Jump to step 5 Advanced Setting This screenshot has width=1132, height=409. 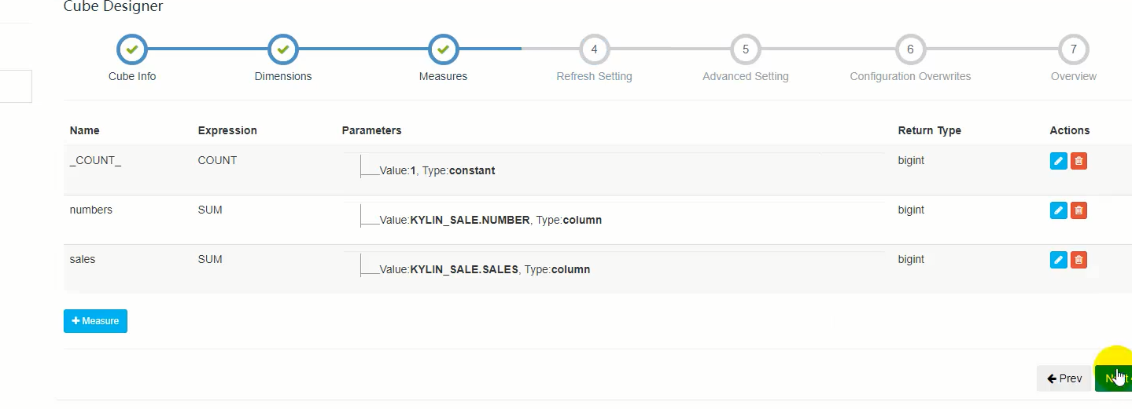[745, 49]
